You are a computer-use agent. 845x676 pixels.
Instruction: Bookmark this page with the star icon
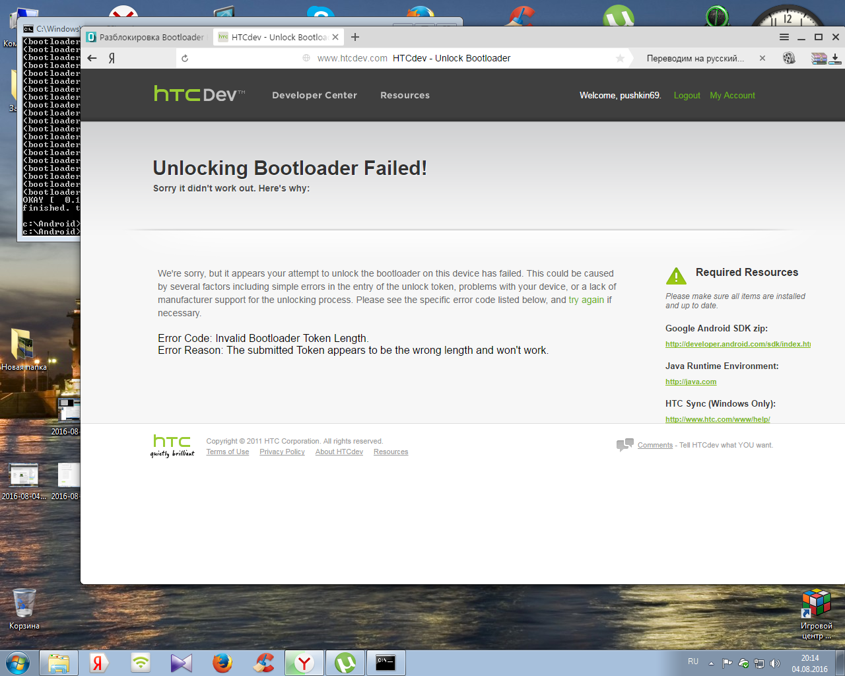pyautogui.click(x=620, y=58)
